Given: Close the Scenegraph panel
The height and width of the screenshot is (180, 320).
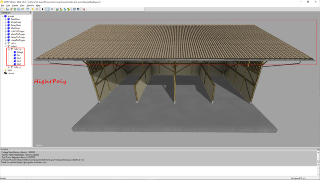Looking at the screenshot, I should (x=30, y=13).
